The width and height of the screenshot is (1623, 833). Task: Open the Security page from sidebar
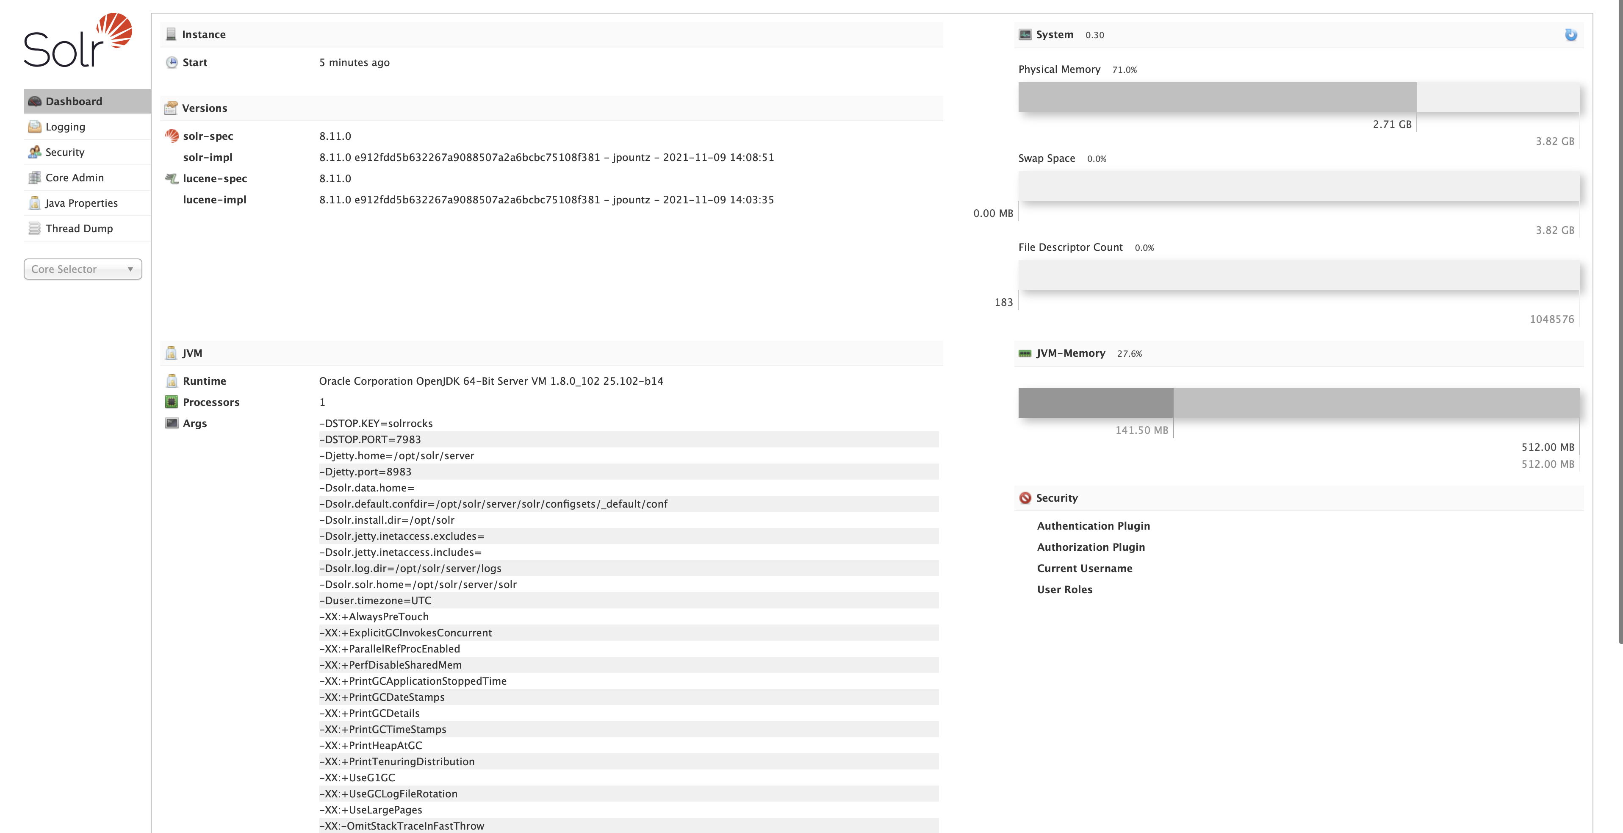(x=87, y=152)
